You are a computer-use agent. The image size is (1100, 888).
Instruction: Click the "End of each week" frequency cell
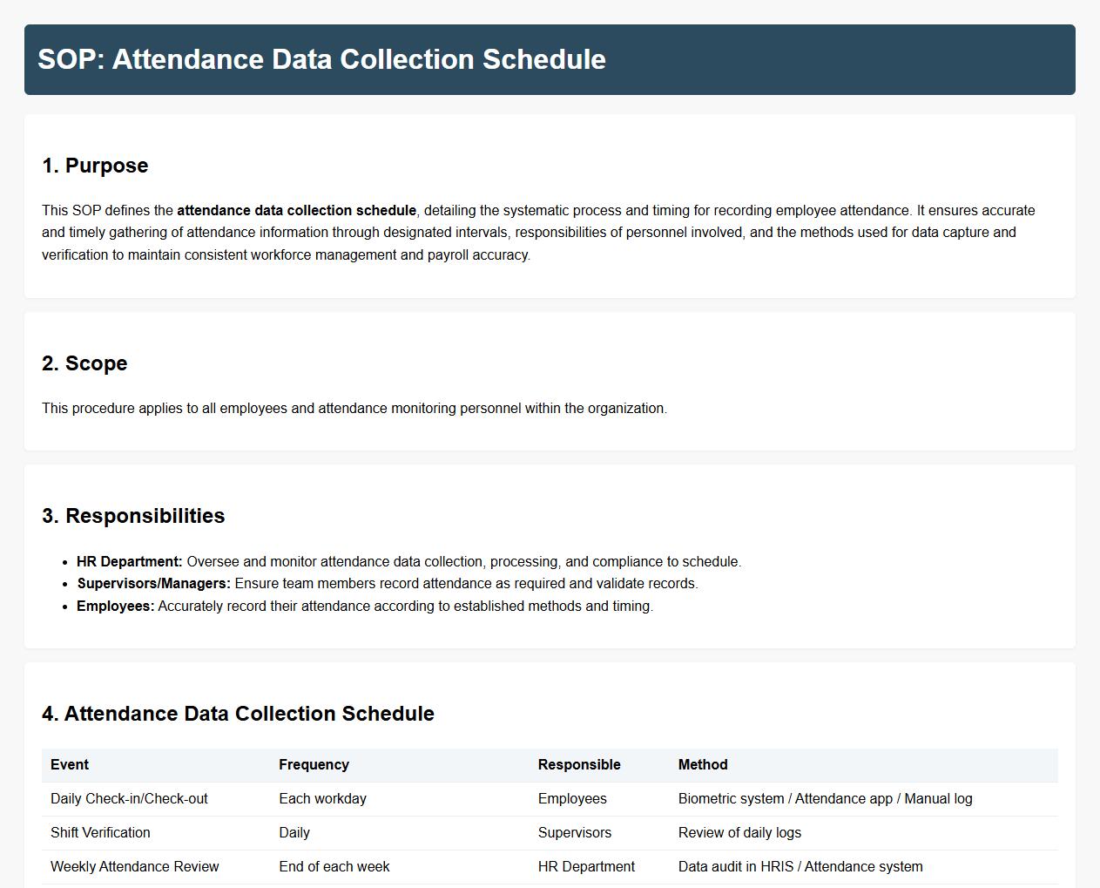click(334, 867)
